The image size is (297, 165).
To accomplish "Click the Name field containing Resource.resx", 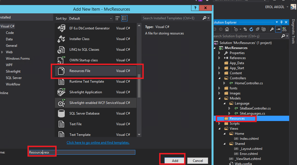I will 82,152.
